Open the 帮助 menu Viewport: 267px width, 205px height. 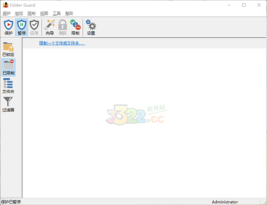pyautogui.click(x=69, y=13)
